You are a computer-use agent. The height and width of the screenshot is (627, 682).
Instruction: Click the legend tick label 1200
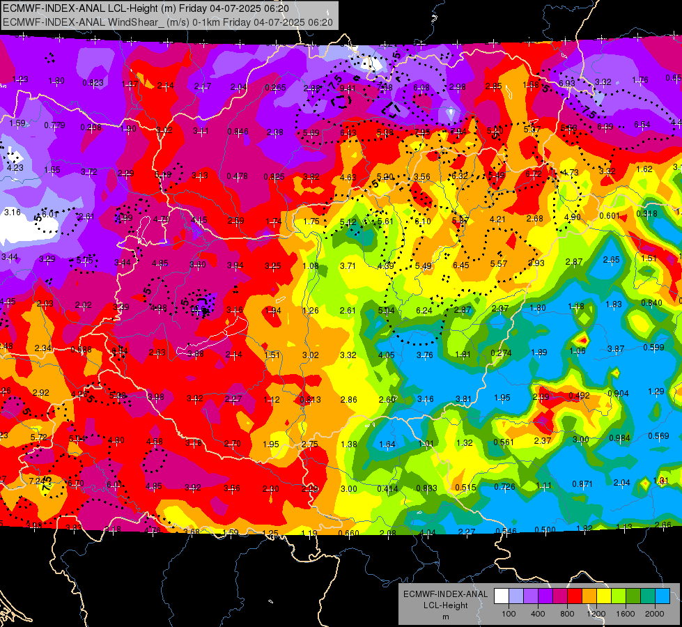pyautogui.click(x=596, y=614)
